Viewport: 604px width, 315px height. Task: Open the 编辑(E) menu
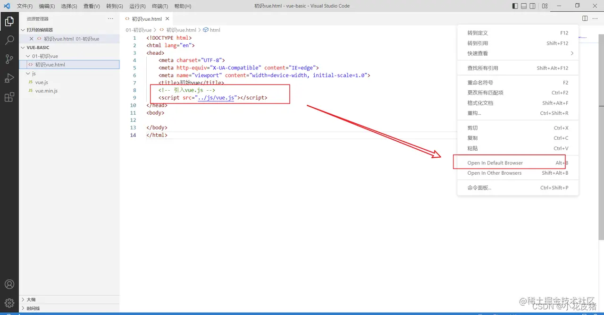point(47,6)
